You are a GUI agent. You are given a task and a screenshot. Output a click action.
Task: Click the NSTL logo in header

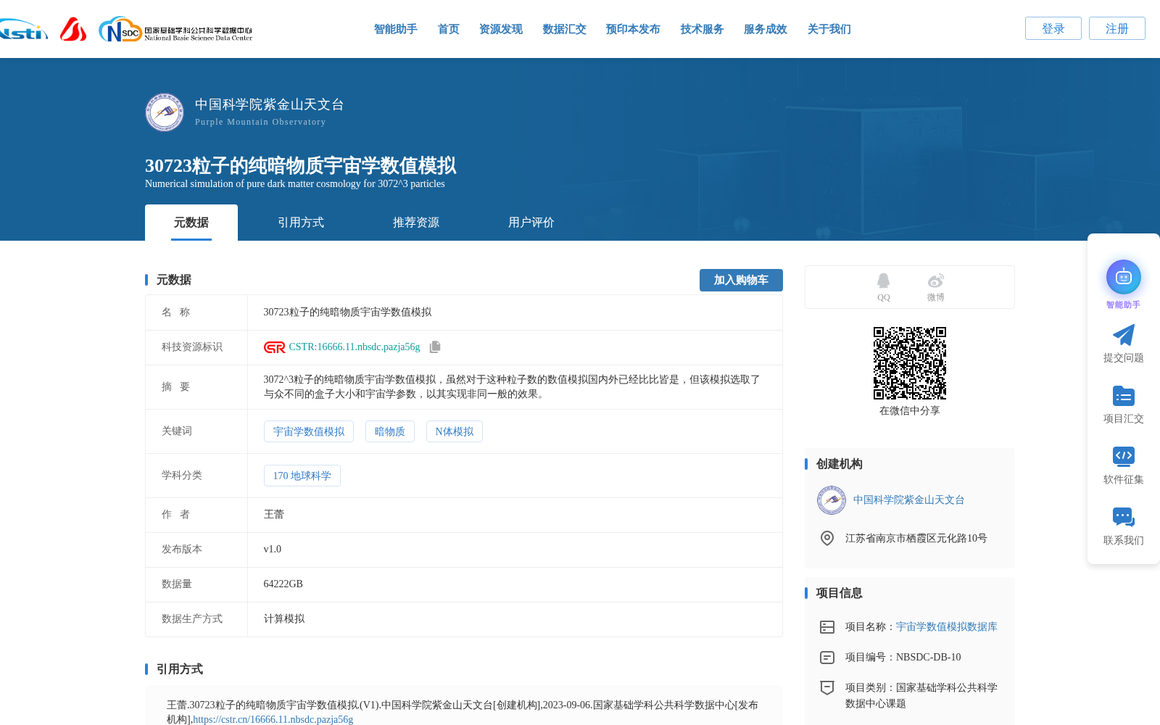[23, 30]
